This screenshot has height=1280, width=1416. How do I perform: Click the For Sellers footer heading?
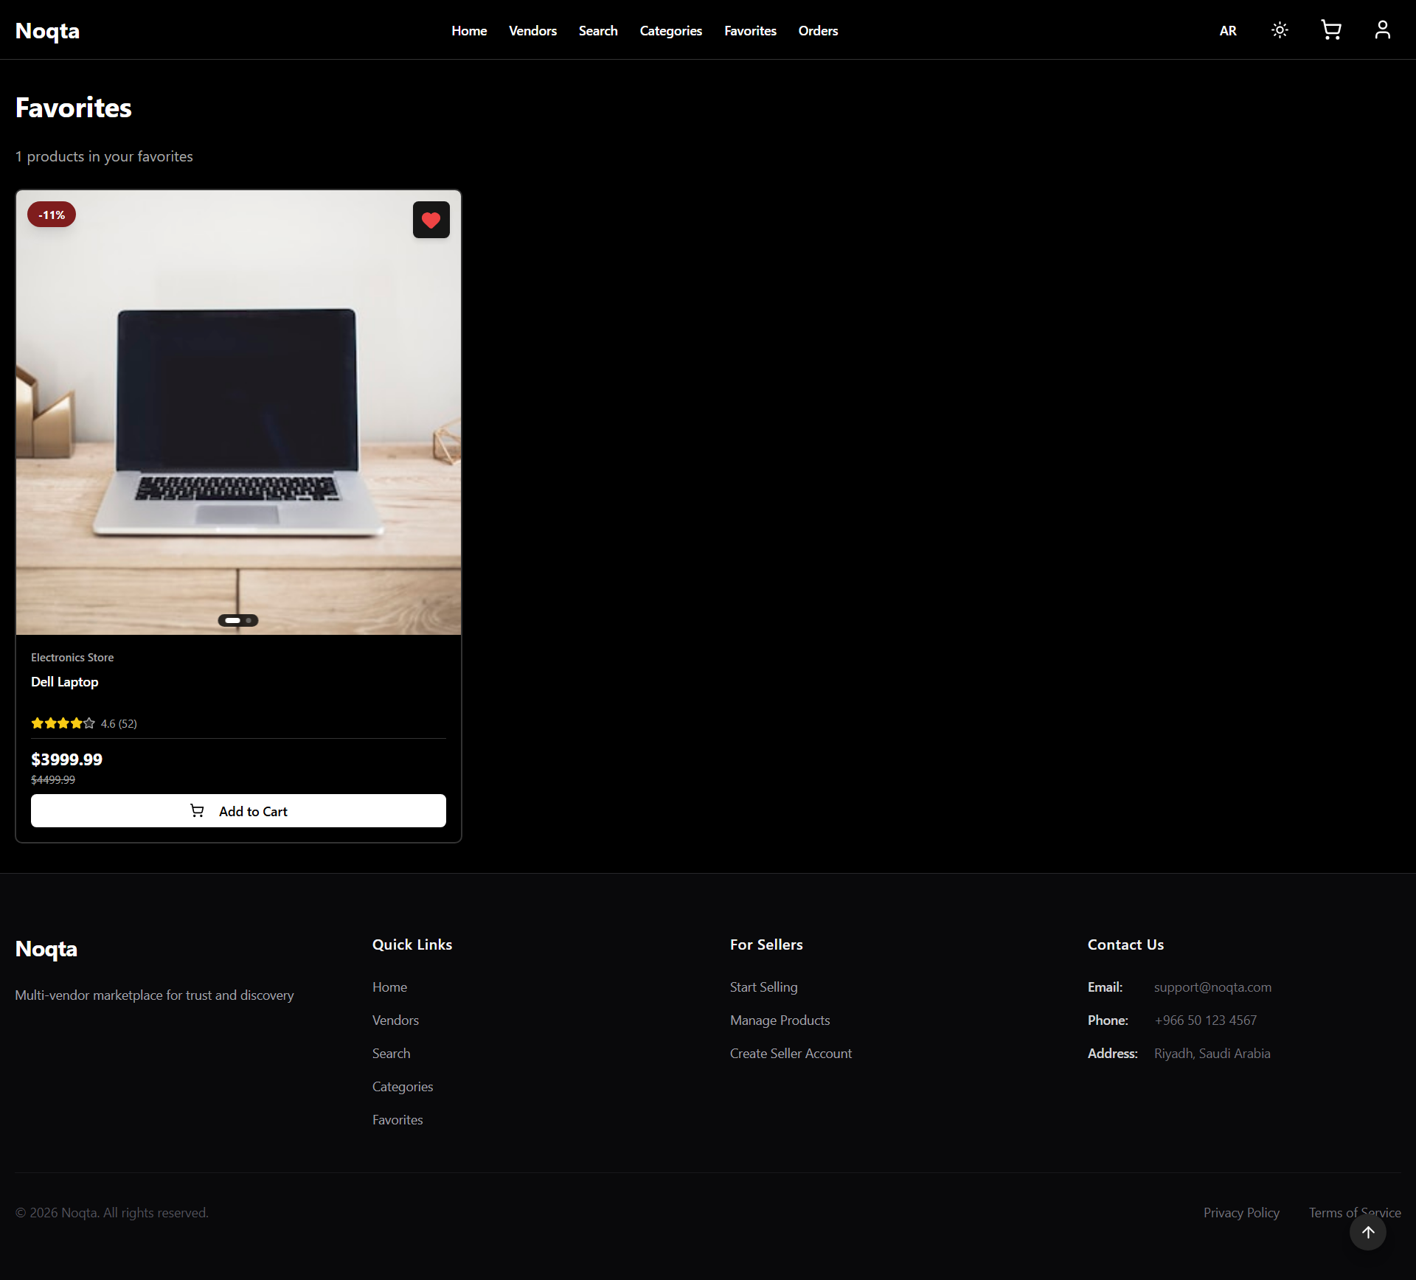pos(766,945)
